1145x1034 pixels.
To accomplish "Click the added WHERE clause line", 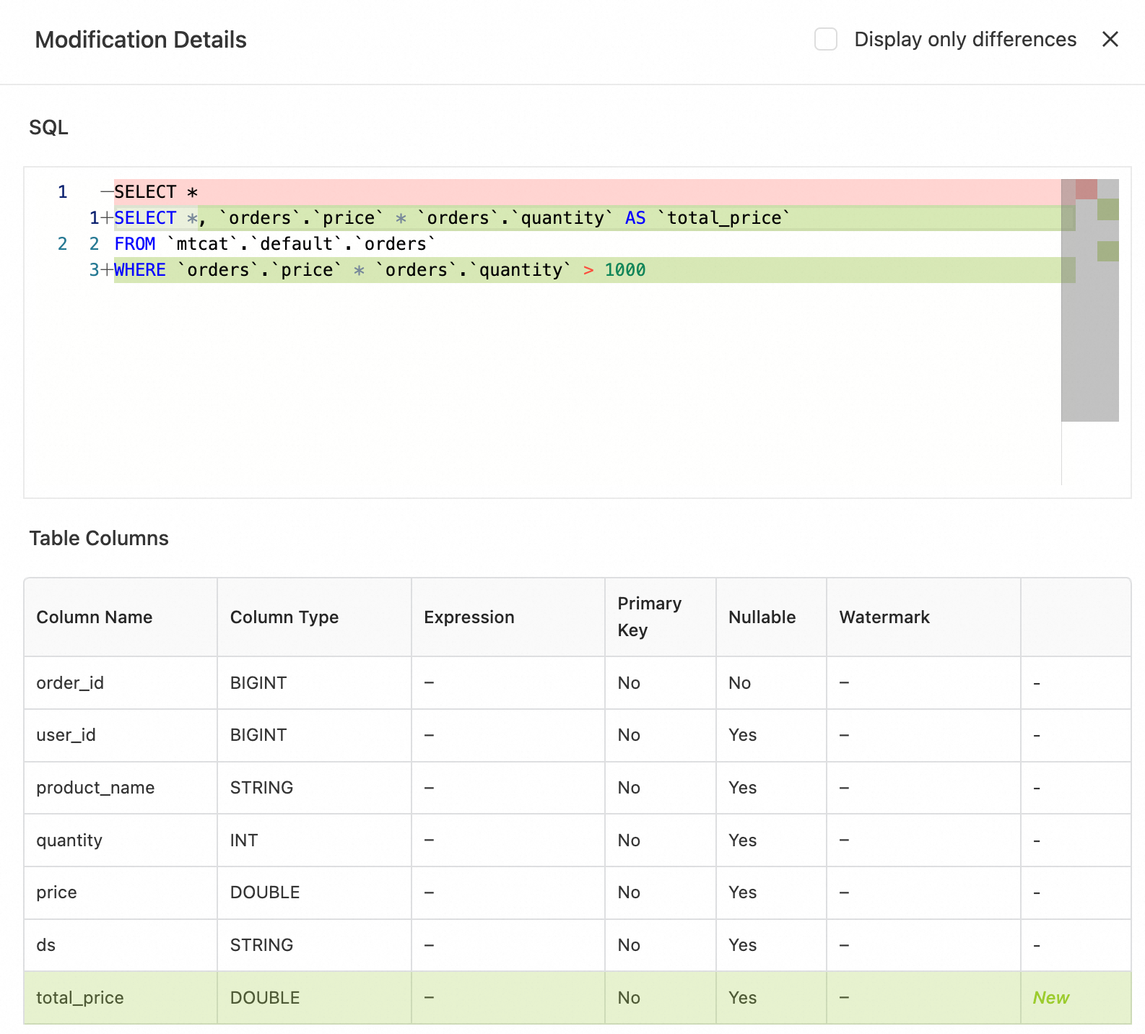I will tap(379, 270).
